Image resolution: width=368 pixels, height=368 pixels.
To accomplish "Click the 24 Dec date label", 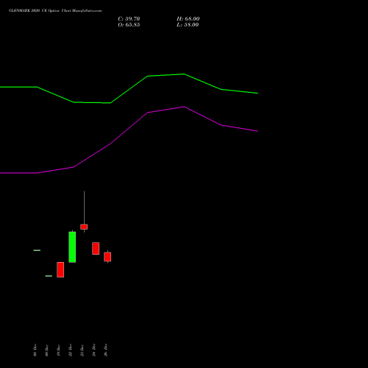I will (94, 350).
